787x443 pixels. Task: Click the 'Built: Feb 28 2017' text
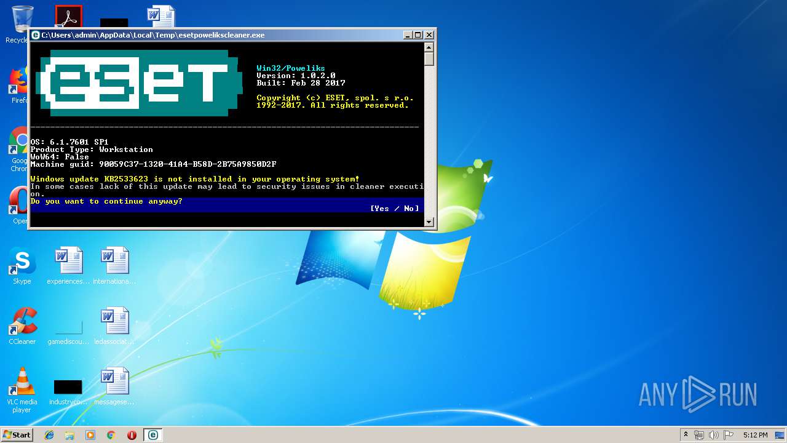point(301,83)
